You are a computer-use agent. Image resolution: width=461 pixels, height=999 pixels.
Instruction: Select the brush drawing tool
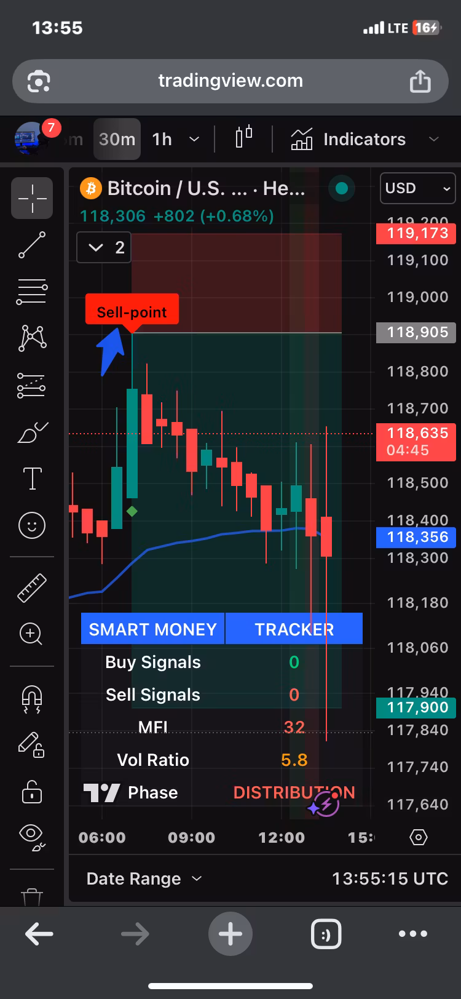[x=32, y=432]
